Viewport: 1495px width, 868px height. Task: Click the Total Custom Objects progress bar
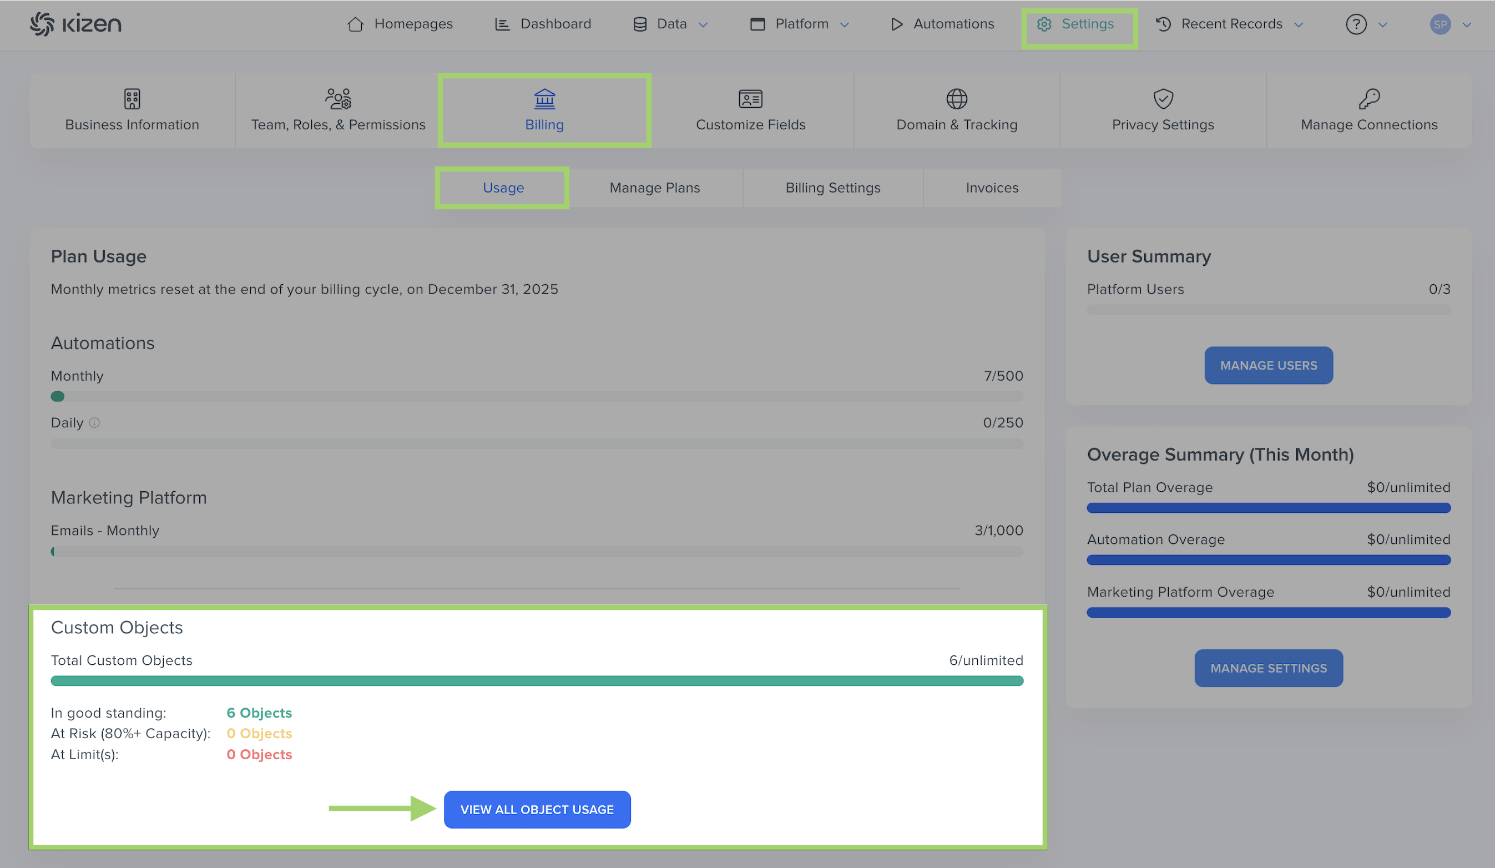tap(537, 681)
